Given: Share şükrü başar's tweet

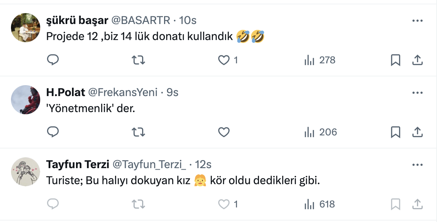Looking at the screenshot, I should click(417, 60).
